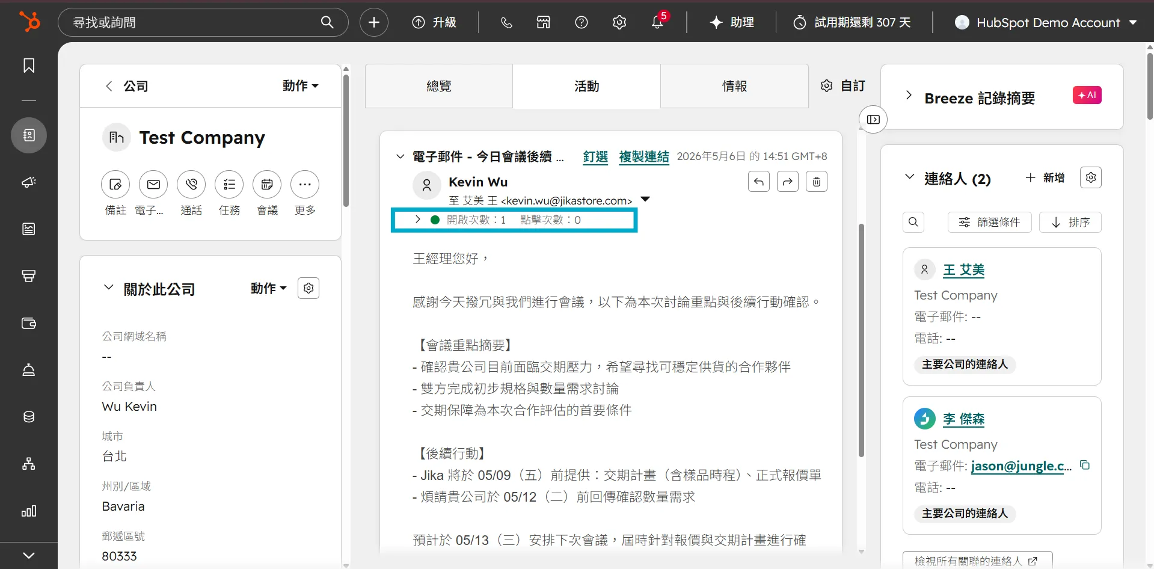Viewport: 1154px width, 569px height.
Task: Switch to the 總覽 tab
Action: [439, 86]
